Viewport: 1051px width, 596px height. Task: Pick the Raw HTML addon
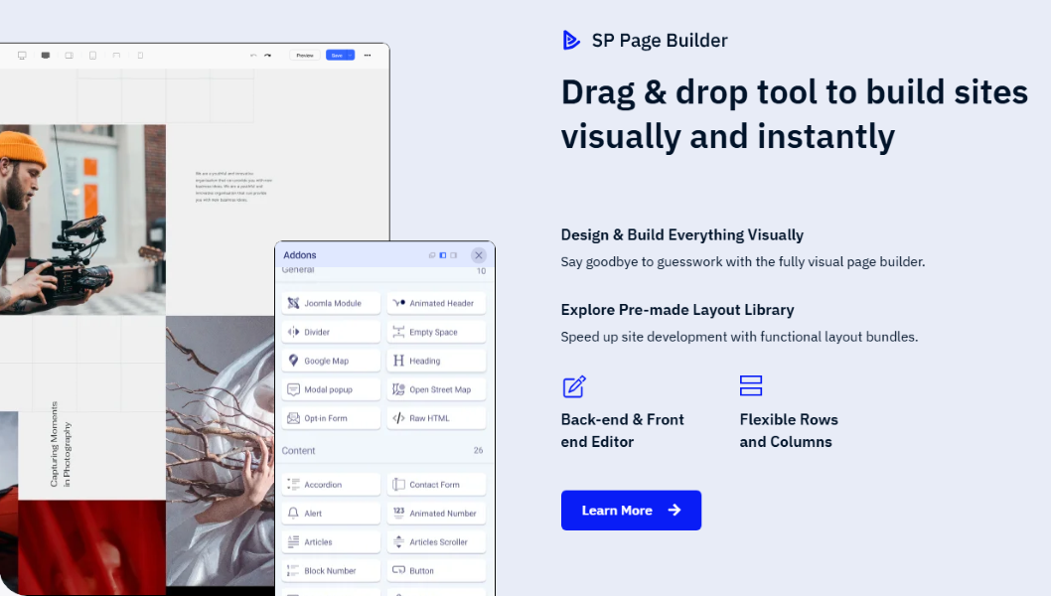436,418
